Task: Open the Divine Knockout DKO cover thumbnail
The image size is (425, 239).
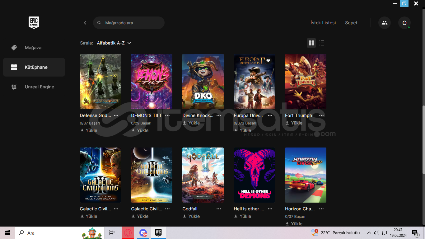Action: [203, 82]
